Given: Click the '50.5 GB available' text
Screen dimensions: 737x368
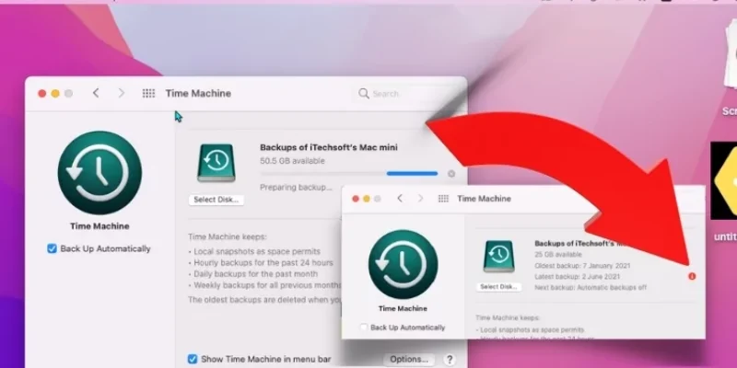Looking at the screenshot, I should click(x=292, y=161).
